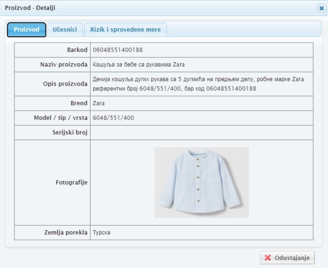Click the Proizvod - Detalji title bar
The height and width of the screenshot is (268, 328).
tap(146, 8)
